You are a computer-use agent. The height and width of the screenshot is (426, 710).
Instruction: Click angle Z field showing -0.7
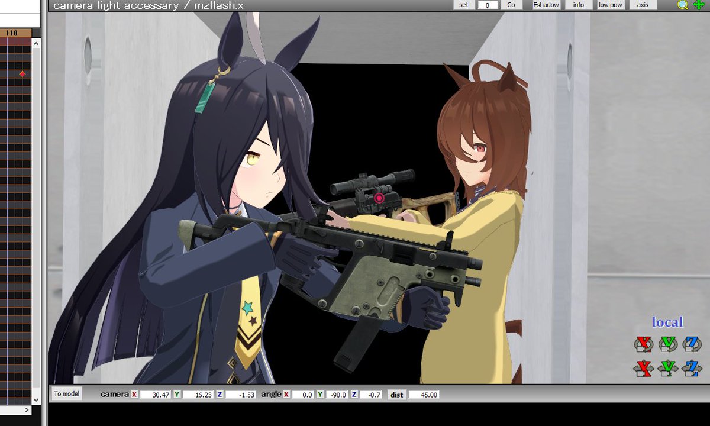(371, 395)
